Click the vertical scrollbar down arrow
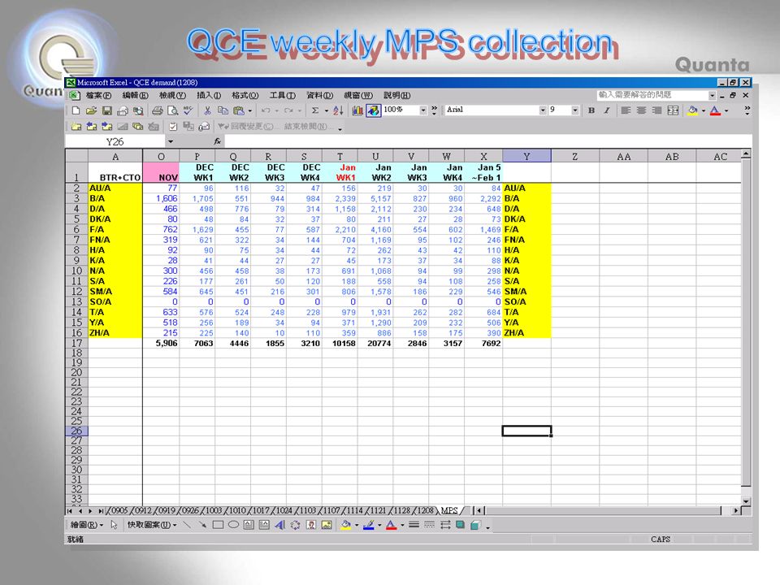This screenshot has width=780, height=585. (x=746, y=502)
